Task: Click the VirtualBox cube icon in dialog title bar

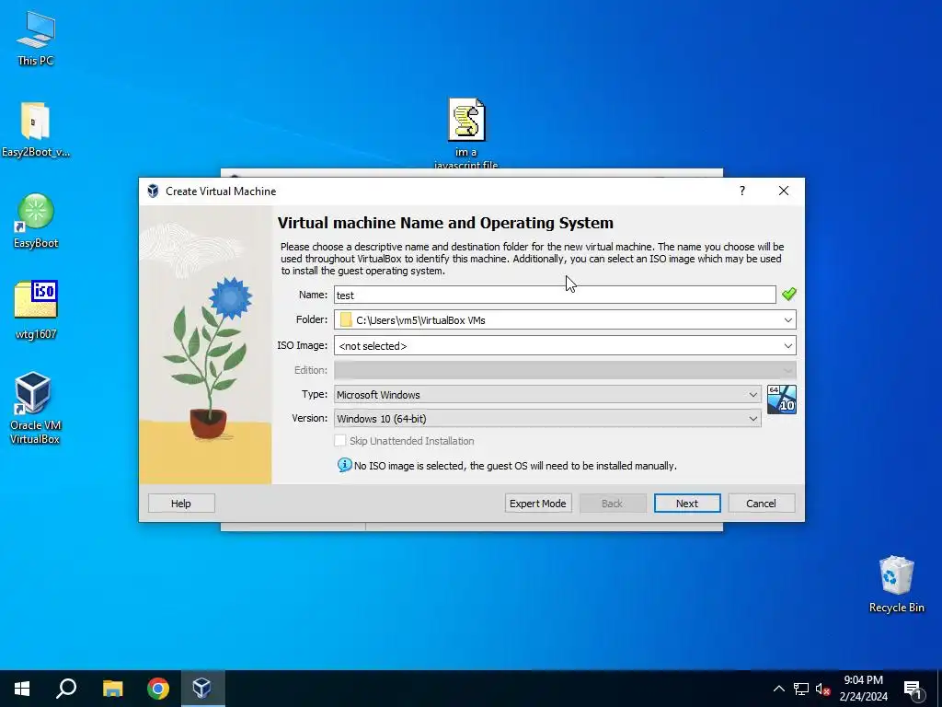Action: pos(154,191)
